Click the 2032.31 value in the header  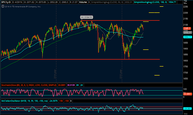(128, 2)
